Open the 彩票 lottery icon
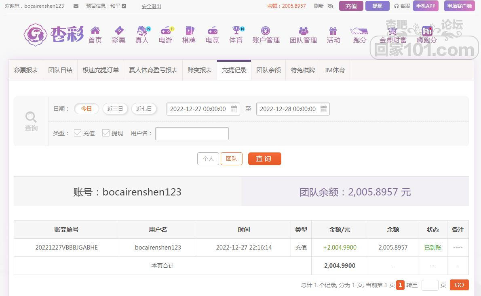Image resolution: width=481 pixels, height=296 pixels. click(x=118, y=31)
